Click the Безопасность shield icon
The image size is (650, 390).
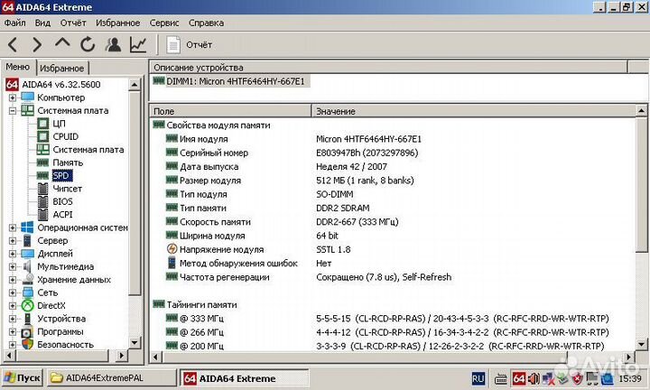click(27, 344)
